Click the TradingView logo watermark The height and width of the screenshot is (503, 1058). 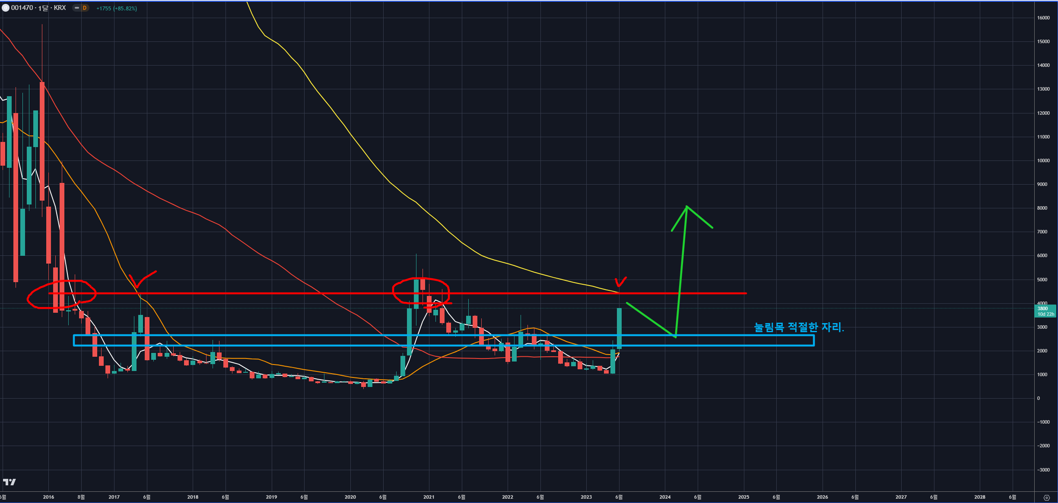(9, 482)
